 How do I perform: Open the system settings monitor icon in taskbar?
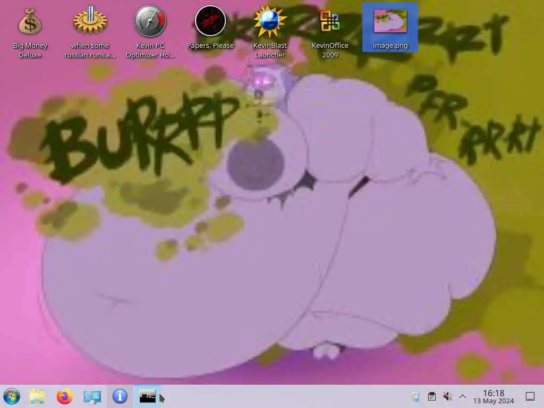92,396
